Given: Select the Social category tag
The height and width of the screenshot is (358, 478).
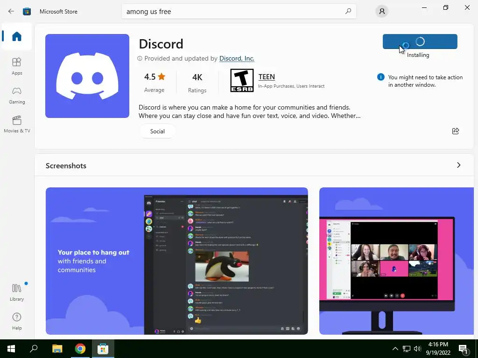Looking at the screenshot, I should pos(157,131).
